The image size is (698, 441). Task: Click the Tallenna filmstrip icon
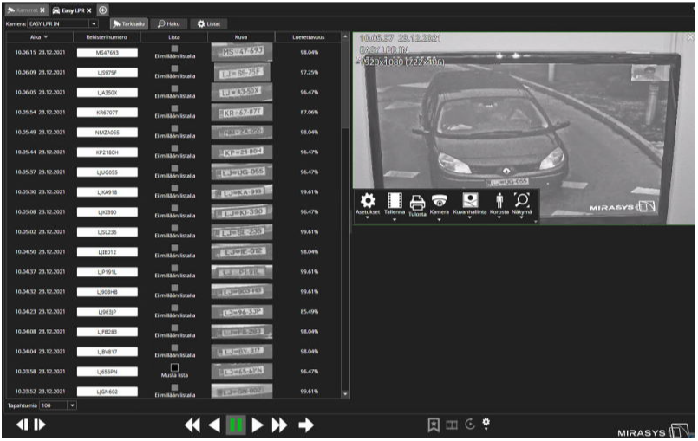[394, 201]
